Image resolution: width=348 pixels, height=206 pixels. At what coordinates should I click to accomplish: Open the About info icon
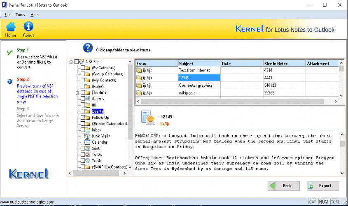point(28,27)
